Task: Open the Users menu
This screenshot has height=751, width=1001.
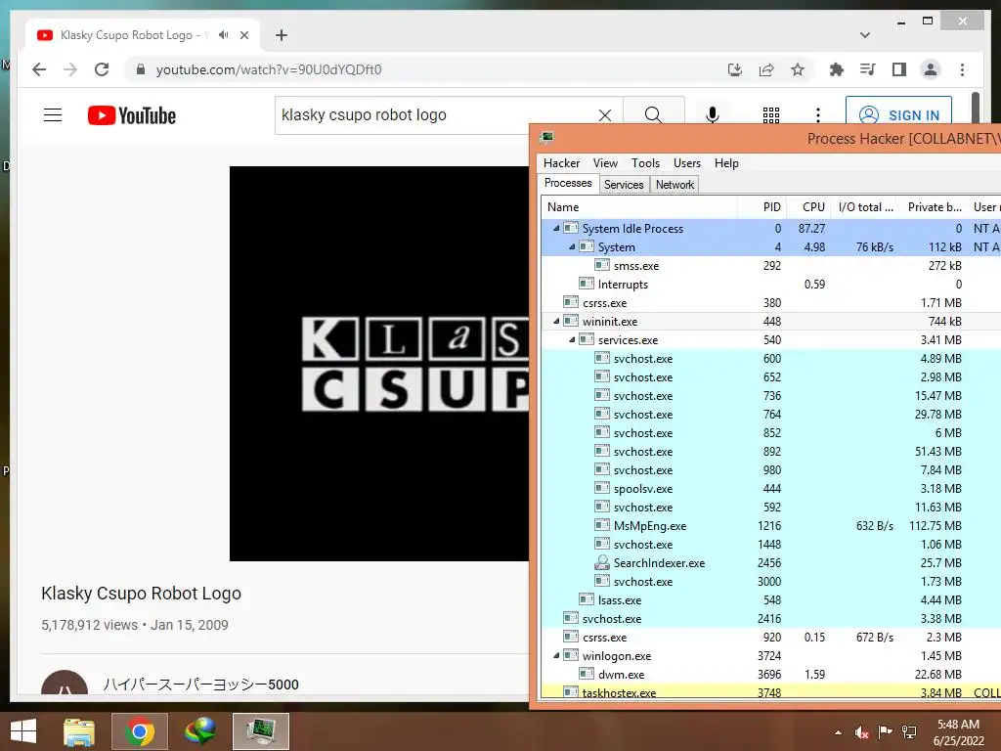Action: pos(687,163)
